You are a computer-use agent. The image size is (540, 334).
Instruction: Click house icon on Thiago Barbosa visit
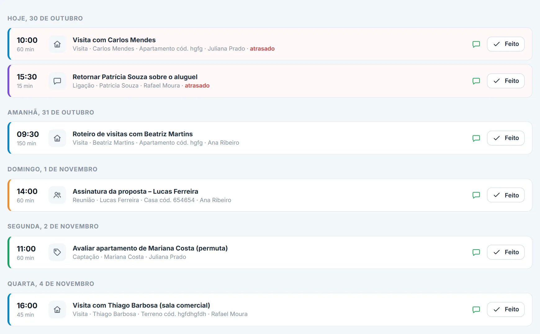(x=57, y=309)
